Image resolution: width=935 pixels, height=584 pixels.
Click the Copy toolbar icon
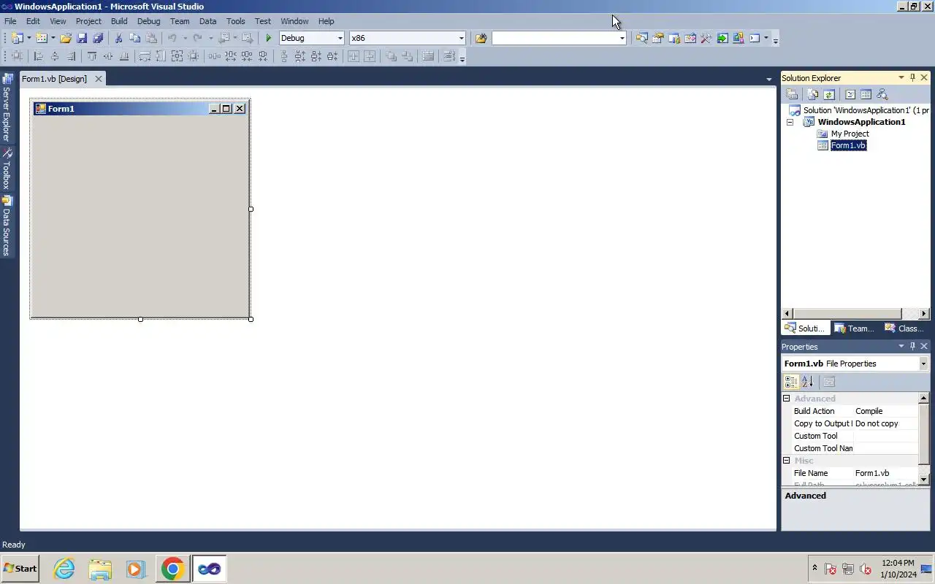tap(134, 38)
